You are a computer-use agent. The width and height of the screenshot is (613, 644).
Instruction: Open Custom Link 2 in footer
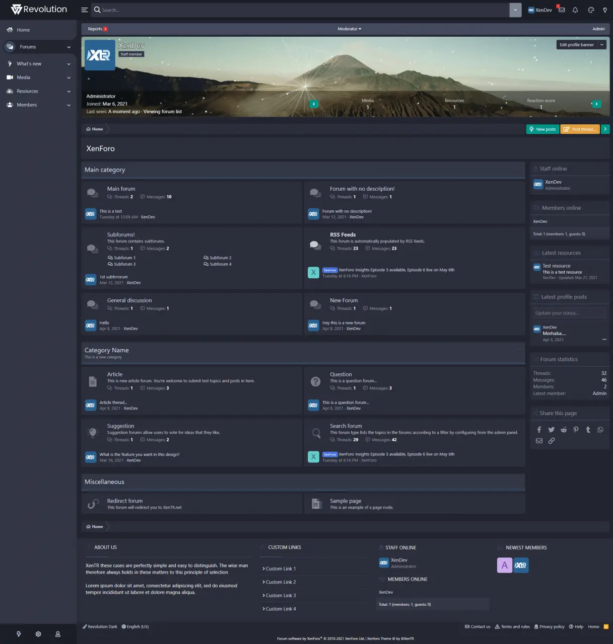point(281,582)
